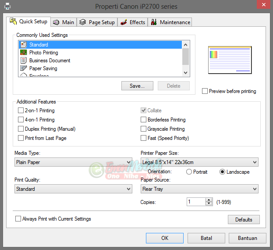Select Standard text in Commonly Used Settings
273x250 pixels.
(x=39, y=45)
